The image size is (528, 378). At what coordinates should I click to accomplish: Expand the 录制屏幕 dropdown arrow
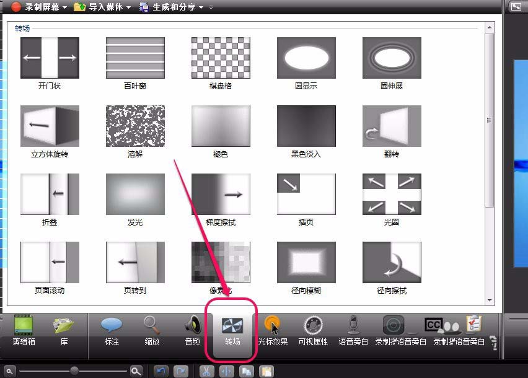tap(64, 7)
